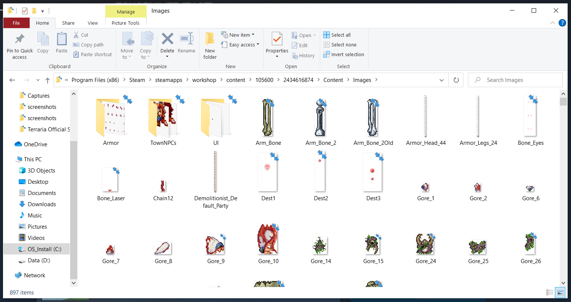The image size is (571, 302).
Task: Click the Steam breadcrumb segment
Action: [137, 80]
